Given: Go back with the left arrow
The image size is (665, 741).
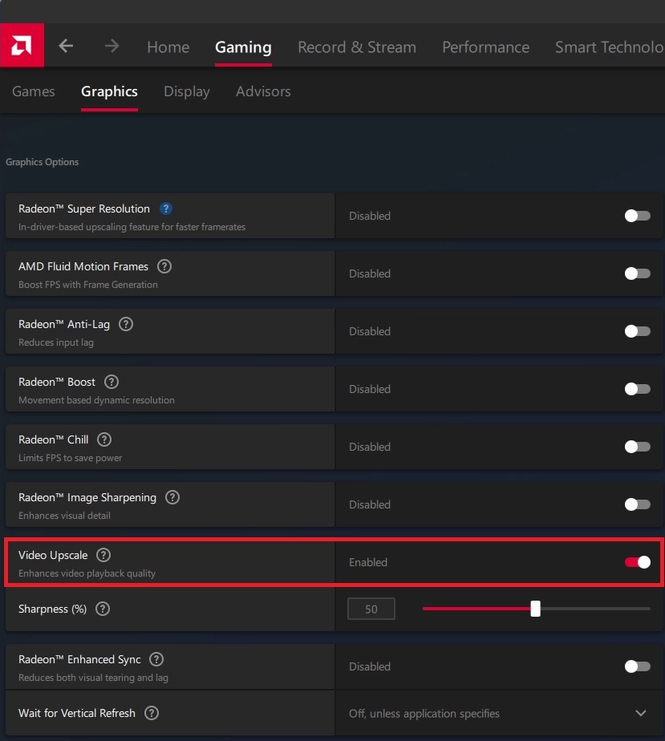Looking at the screenshot, I should tap(66, 46).
